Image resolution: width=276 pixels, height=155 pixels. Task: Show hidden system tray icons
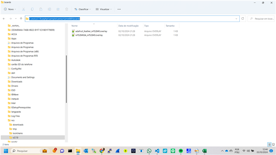223,151
